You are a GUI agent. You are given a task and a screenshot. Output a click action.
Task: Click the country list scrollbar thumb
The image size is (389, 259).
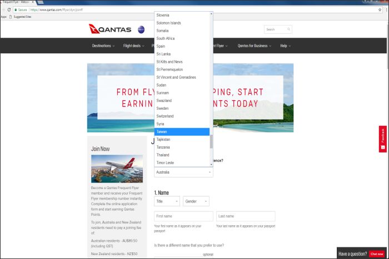[x=211, y=141]
